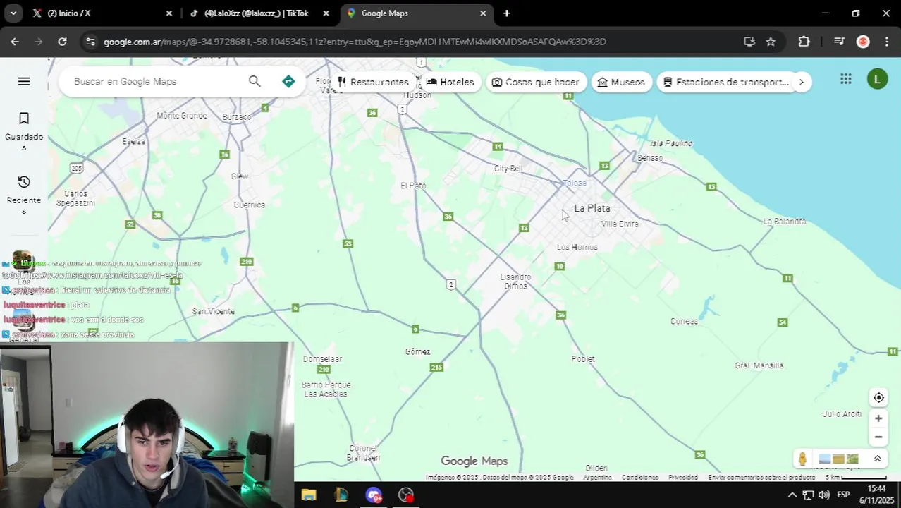Open the Google Maps hamburger menu
The image size is (901, 508).
point(24,81)
